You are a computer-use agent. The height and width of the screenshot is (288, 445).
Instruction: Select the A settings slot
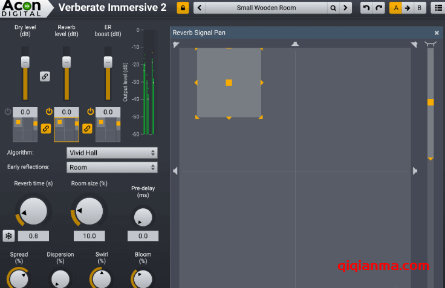coord(396,8)
